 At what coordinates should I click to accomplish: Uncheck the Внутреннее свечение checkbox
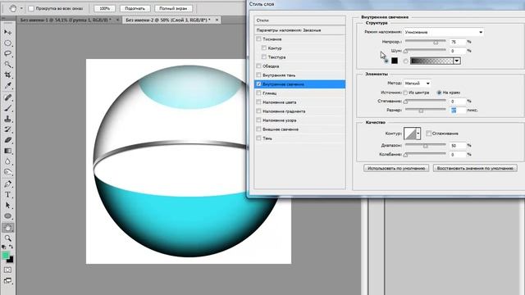258,84
